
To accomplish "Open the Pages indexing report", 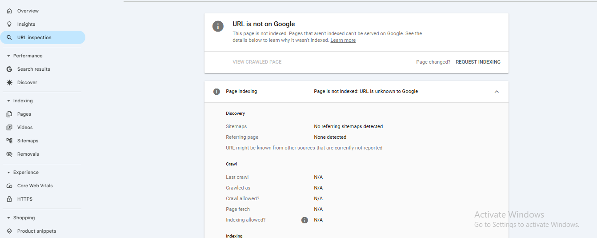I will click(43, 114).
